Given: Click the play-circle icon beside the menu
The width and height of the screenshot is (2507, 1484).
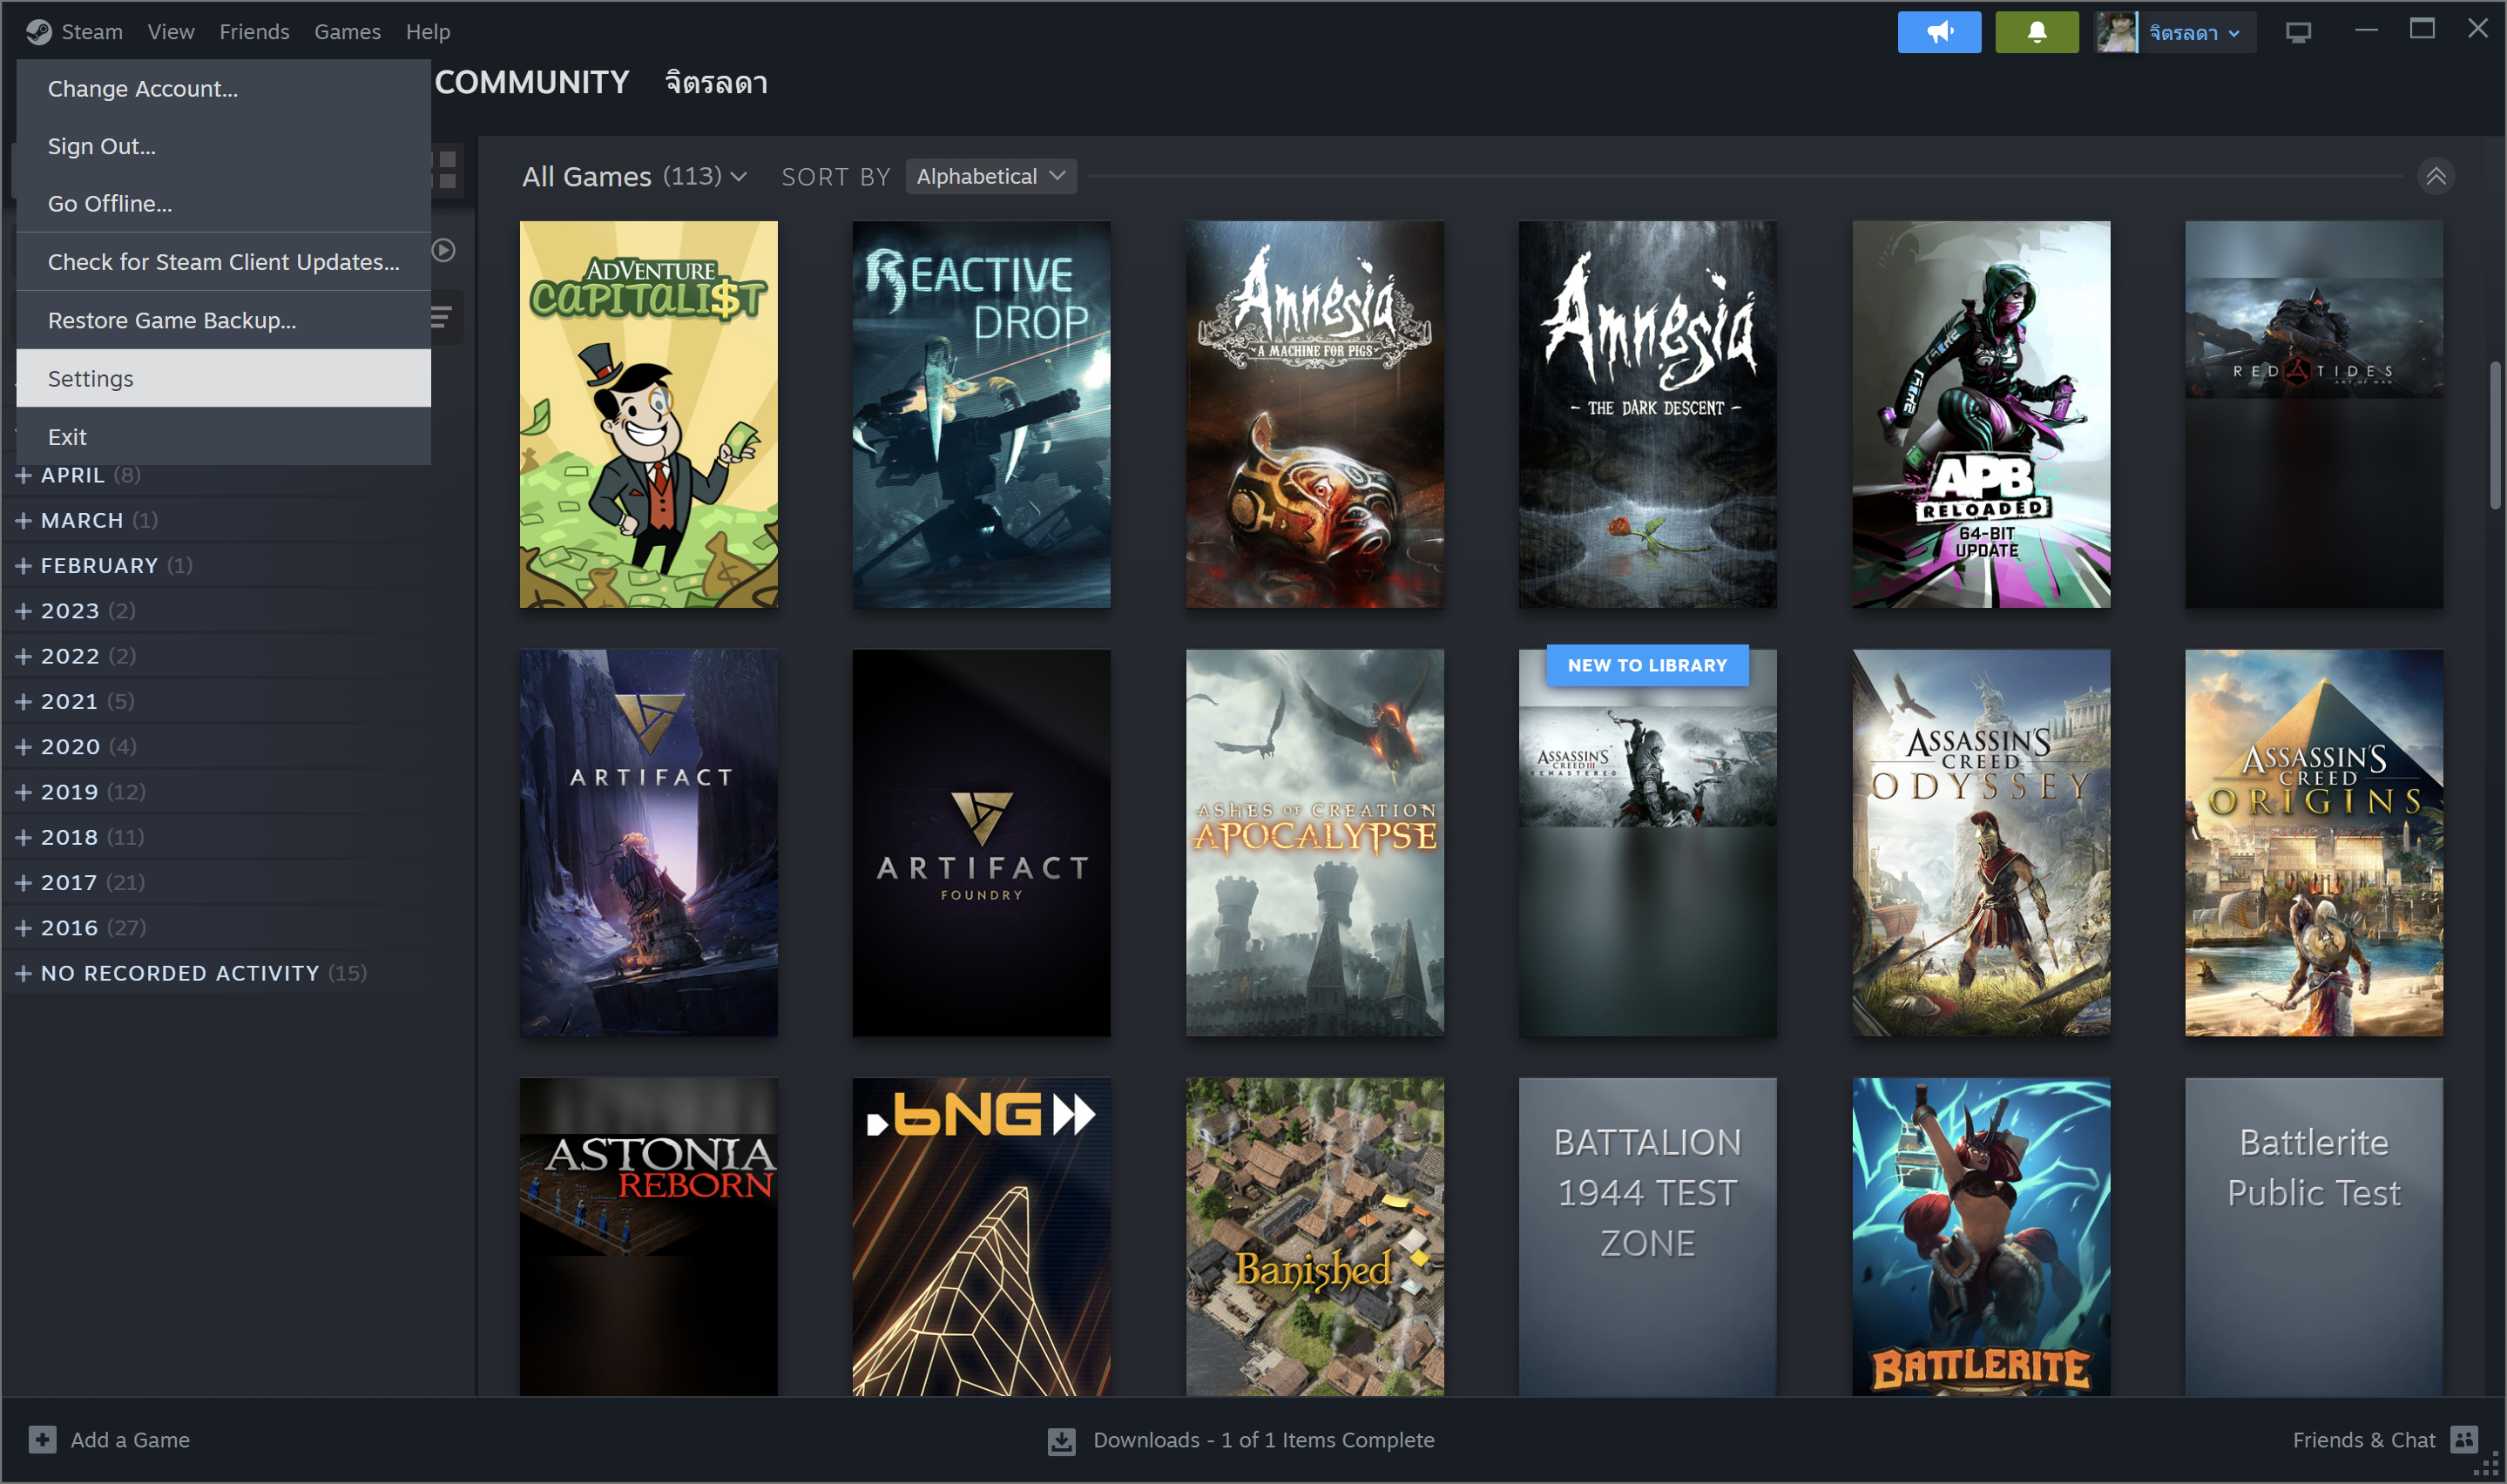Looking at the screenshot, I should tap(444, 250).
